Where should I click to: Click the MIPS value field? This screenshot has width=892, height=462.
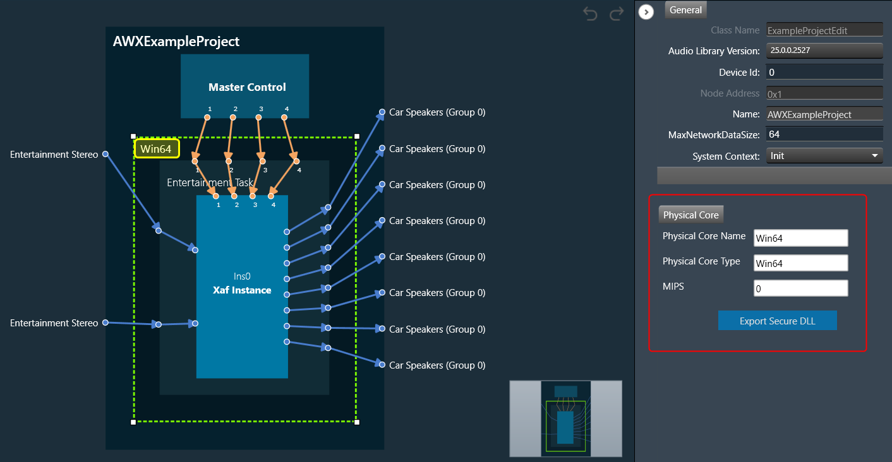click(x=800, y=288)
